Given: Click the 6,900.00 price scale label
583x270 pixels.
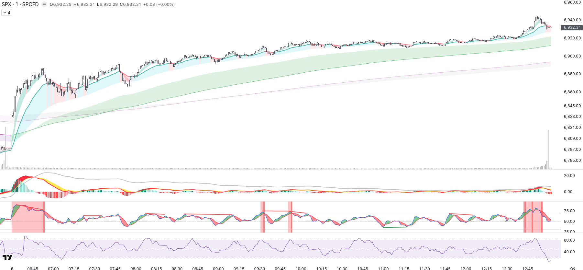Looking at the screenshot, I should (572, 56).
